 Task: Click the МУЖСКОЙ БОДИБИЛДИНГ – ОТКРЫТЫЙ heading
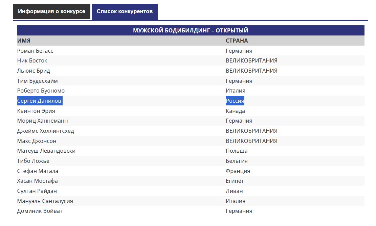coord(191,30)
